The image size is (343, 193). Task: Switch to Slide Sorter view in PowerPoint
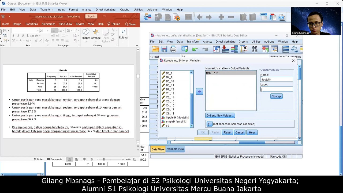(x=77, y=159)
